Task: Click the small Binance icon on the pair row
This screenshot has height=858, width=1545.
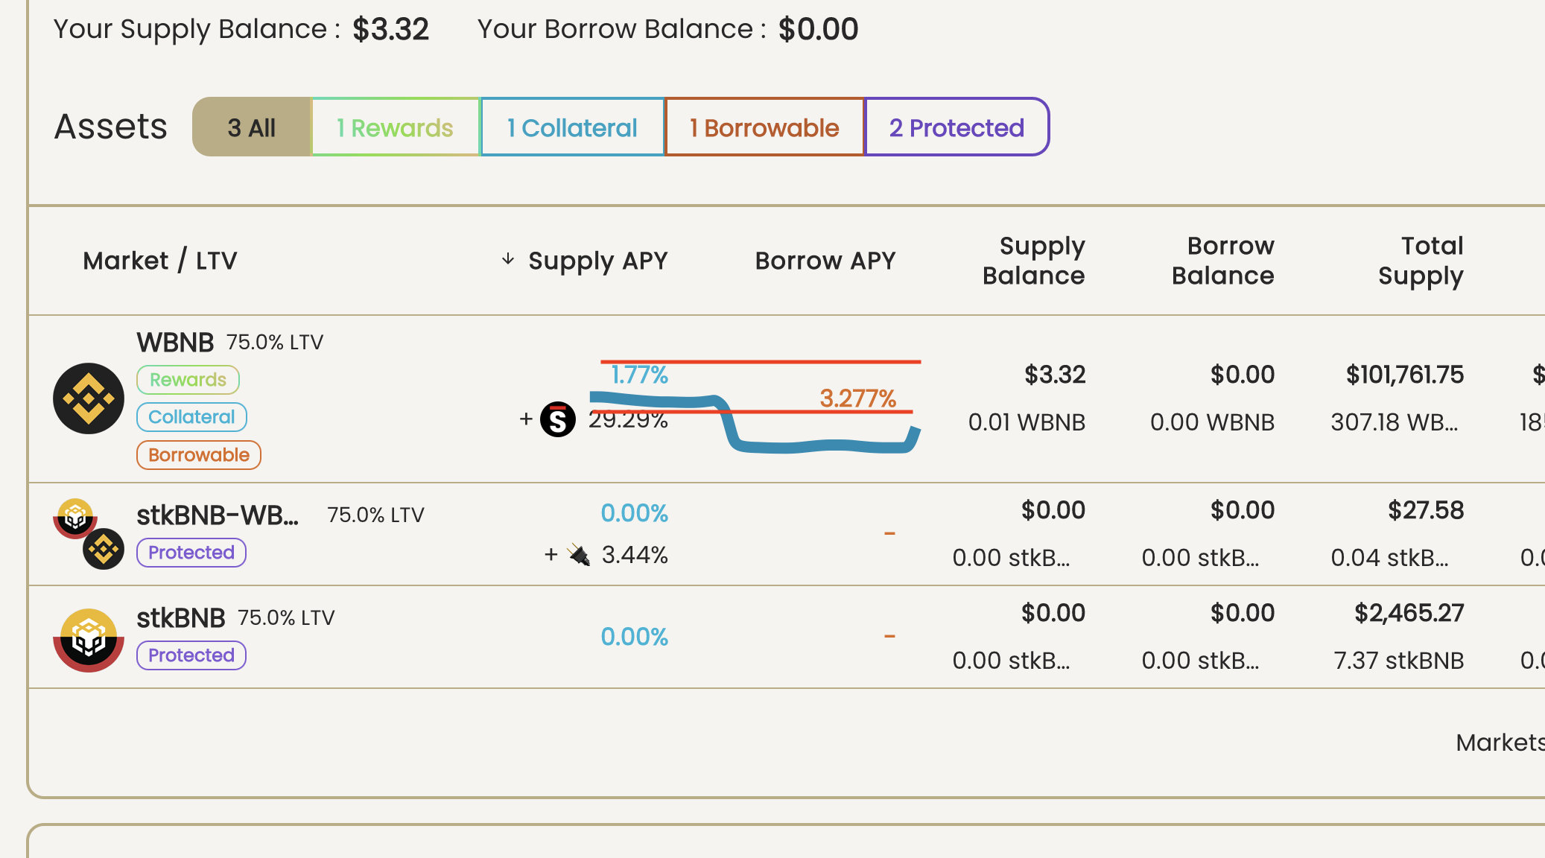Action: 104,549
